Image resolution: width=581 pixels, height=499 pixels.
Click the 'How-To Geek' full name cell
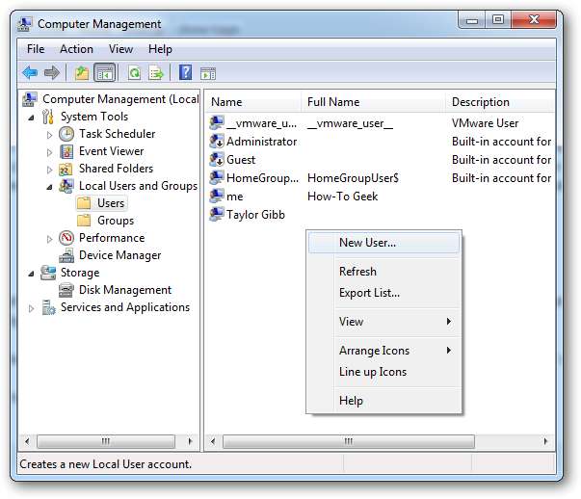343,197
